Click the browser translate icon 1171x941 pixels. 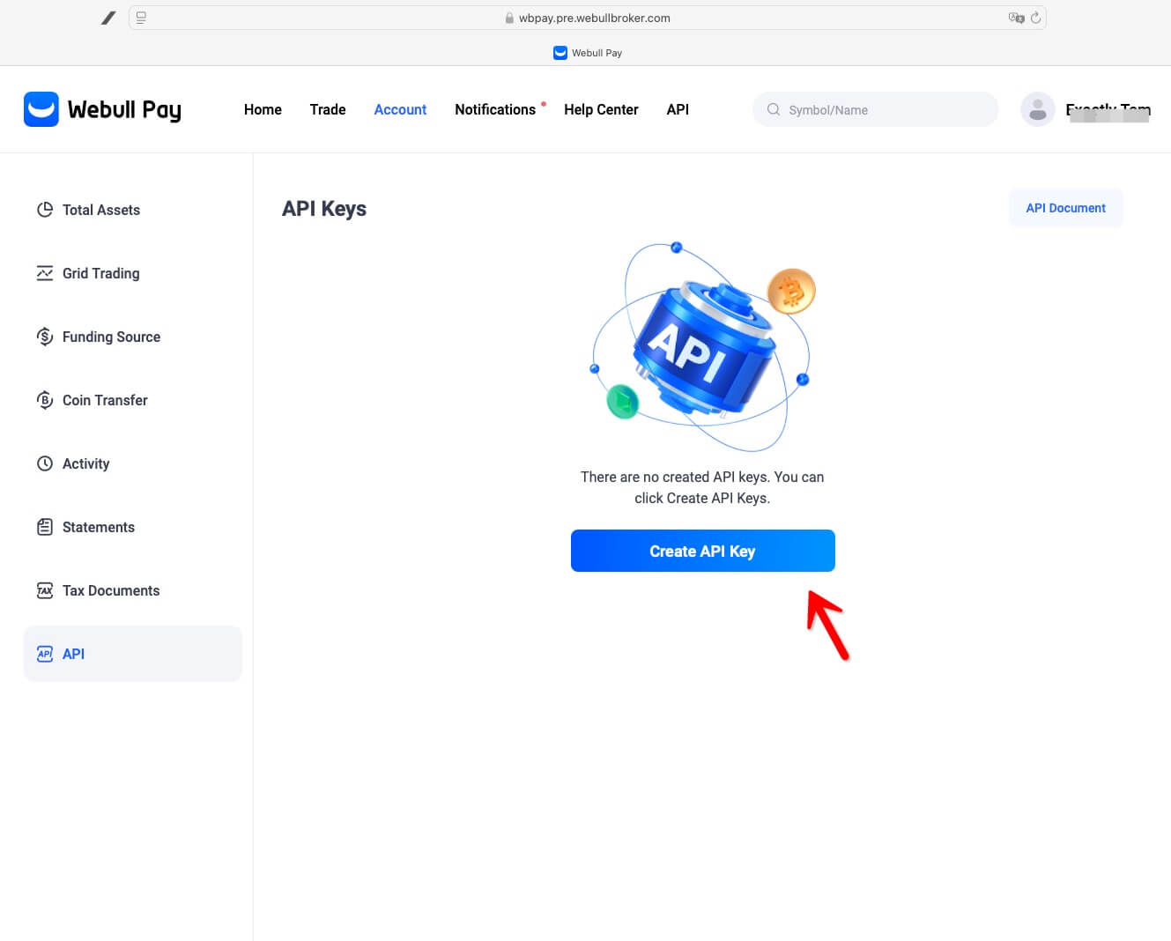click(1016, 18)
